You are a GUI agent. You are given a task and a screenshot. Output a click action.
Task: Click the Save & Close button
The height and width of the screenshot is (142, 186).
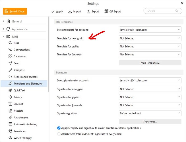(x=15, y=11)
